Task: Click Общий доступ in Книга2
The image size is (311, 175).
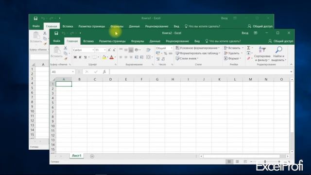Action: (281, 41)
